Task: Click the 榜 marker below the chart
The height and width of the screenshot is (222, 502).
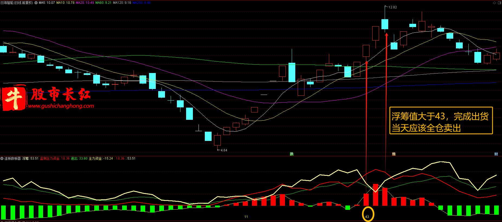Action: [394, 154]
